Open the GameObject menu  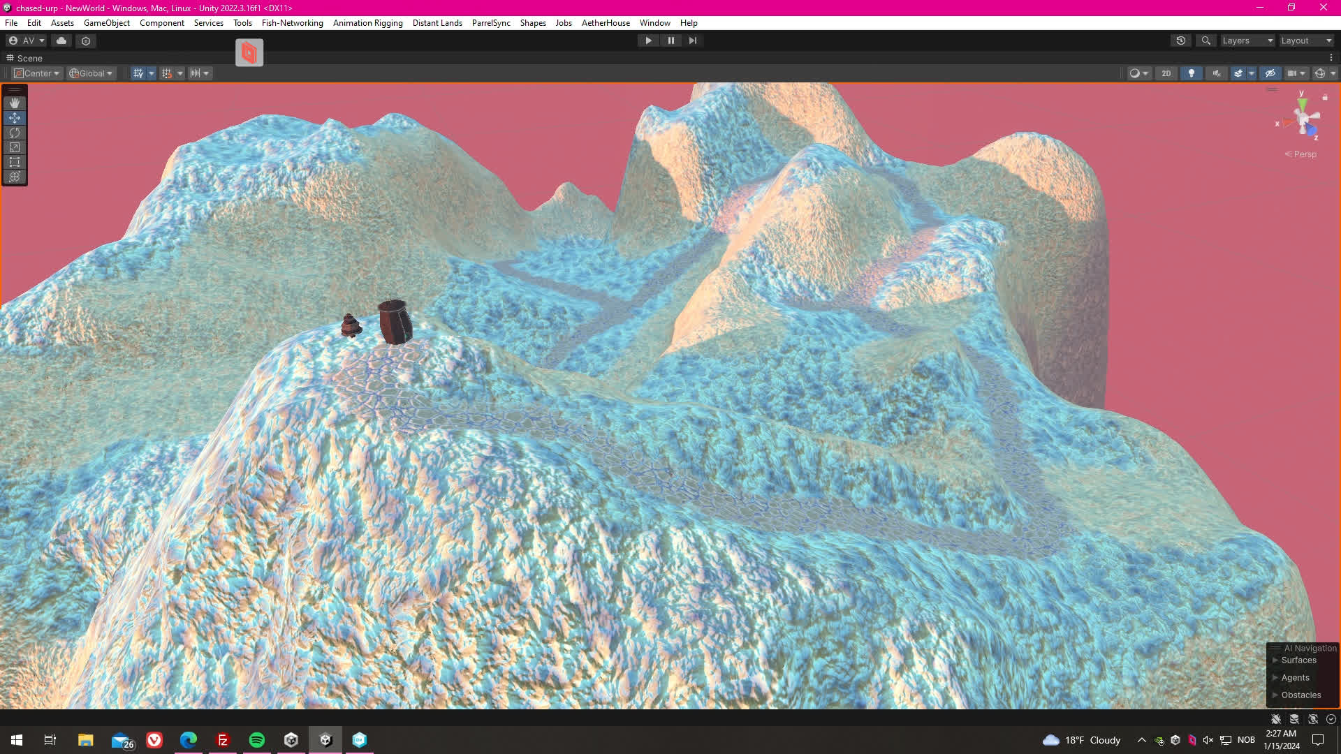pos(106,23)
